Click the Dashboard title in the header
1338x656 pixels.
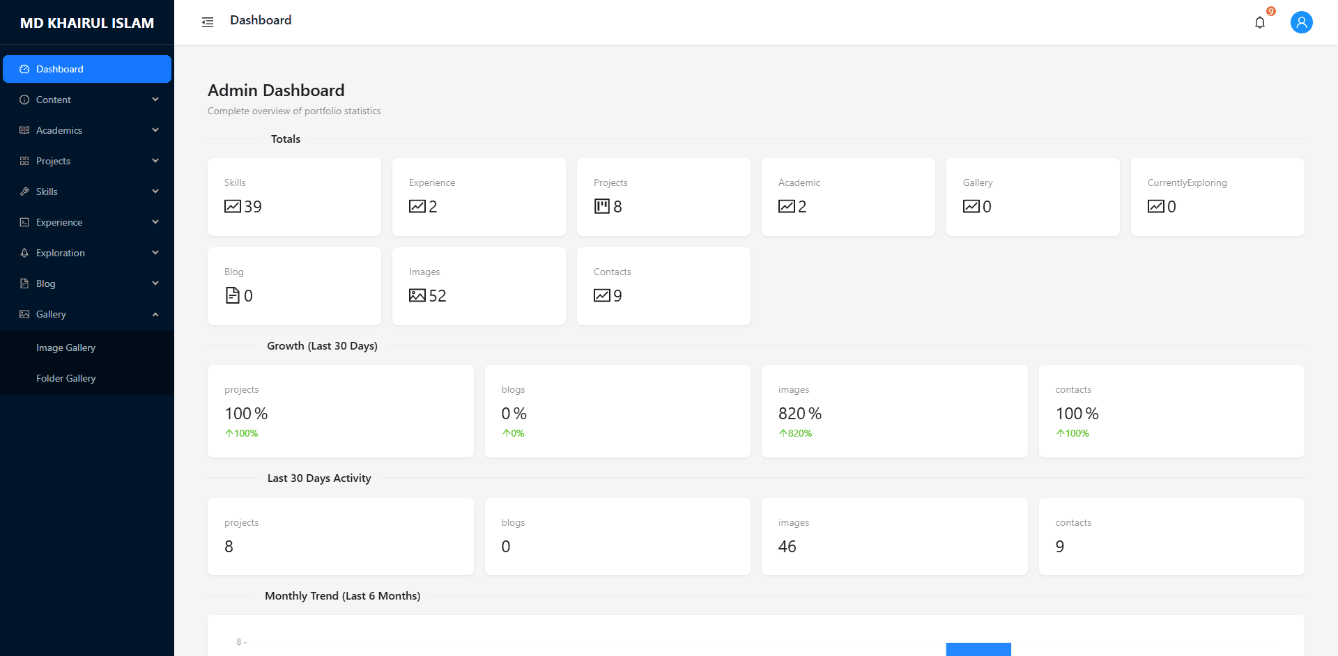(x=261, y=20)
